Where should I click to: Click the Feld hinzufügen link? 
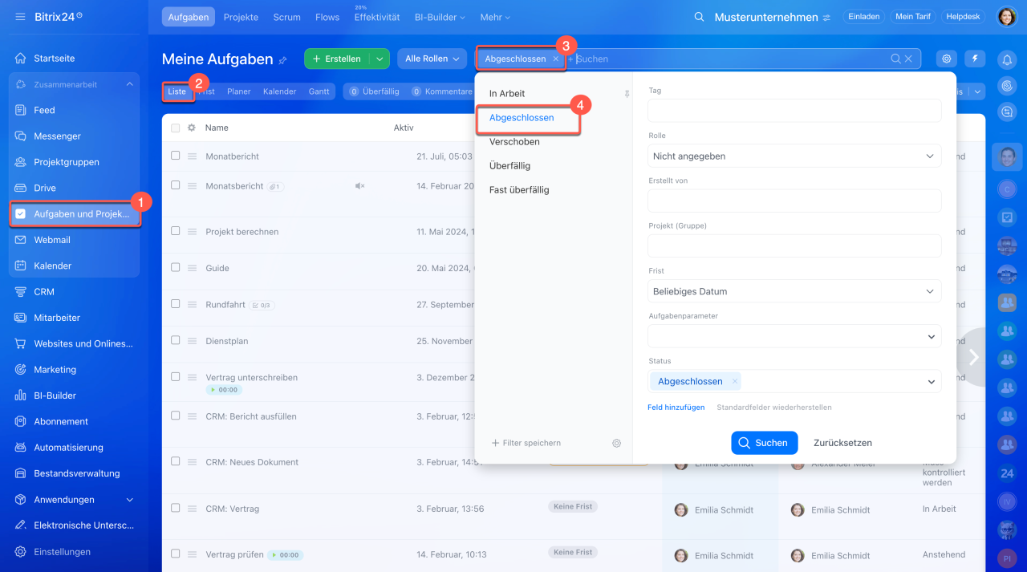[x=676, y=408]
